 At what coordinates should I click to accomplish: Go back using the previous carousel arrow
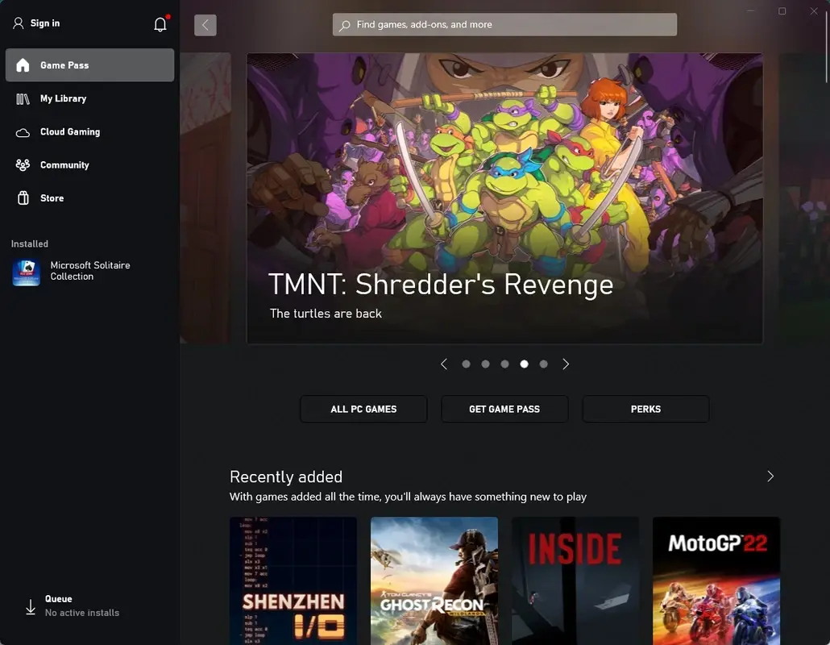[444, 364]
